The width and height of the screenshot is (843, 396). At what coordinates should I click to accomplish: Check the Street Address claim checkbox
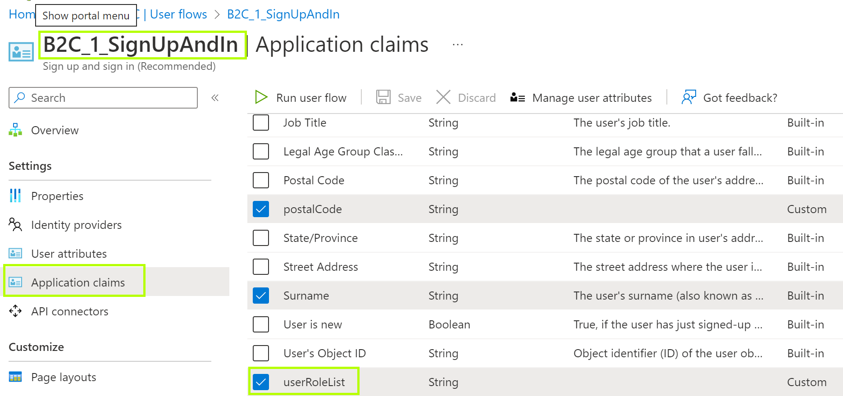click(x=261, y=267)
